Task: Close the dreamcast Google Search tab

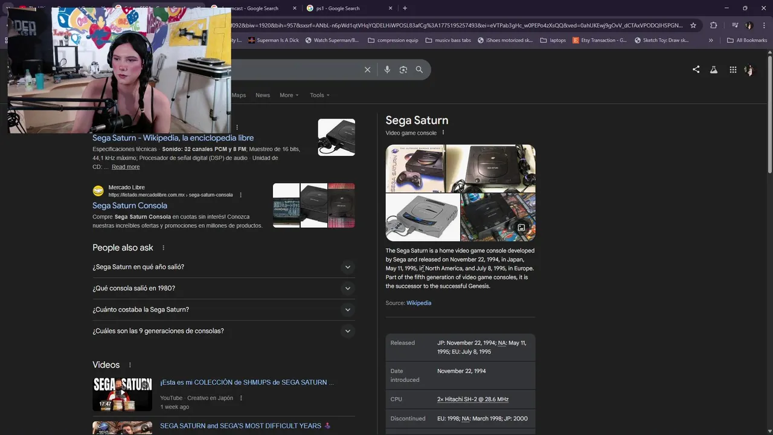Action: tap(295, 8)
